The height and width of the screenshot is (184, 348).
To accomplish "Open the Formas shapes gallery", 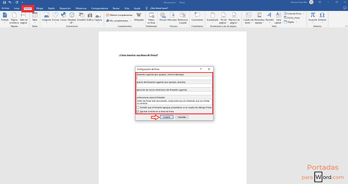I will click(x=56, y=18).
